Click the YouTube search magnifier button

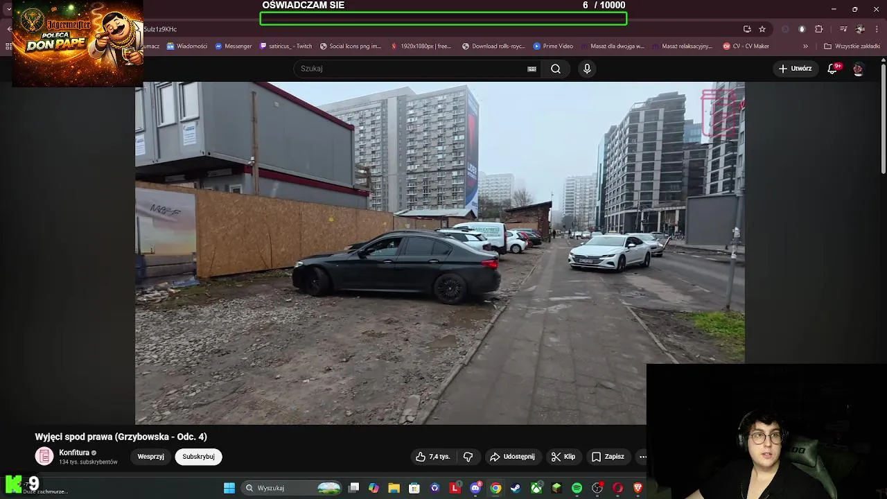pyautogui.click(x=556, y=69)
